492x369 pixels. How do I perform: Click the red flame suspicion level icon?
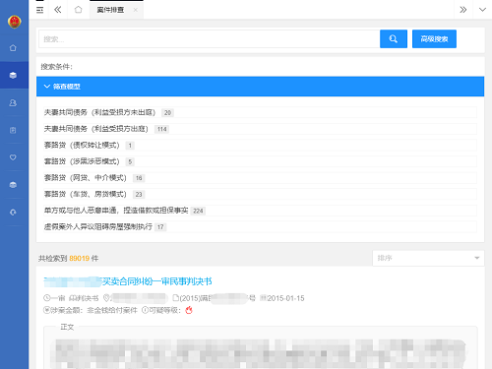(x=189, y=310)
